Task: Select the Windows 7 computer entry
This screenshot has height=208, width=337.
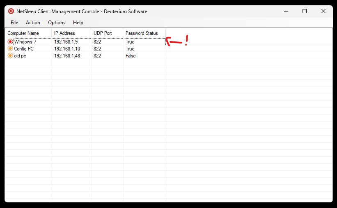Action: (x=25, y=42)
